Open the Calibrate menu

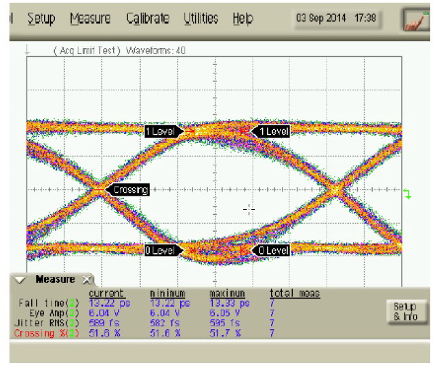tap(146, 18)
